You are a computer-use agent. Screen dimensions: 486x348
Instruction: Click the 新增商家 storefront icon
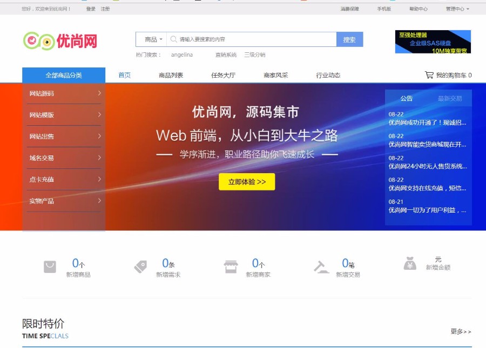[231, 265]
